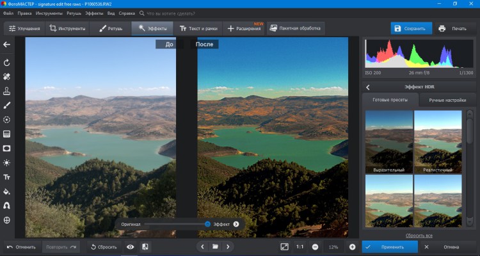This screenshot has height=256, width=480.
Task: Click the Оригинал–Эффект slider handle
Action: point(207,224)
